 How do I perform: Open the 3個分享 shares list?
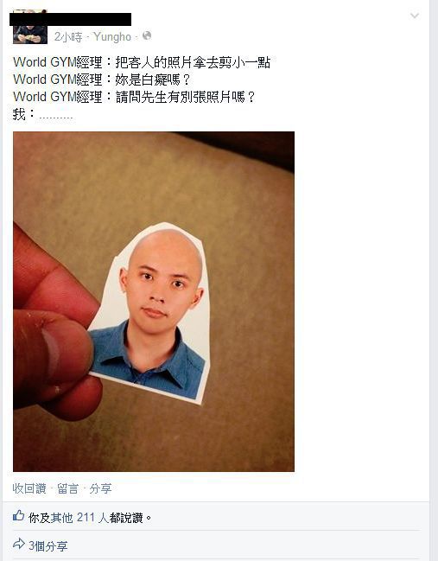click(x=48, y=546)
